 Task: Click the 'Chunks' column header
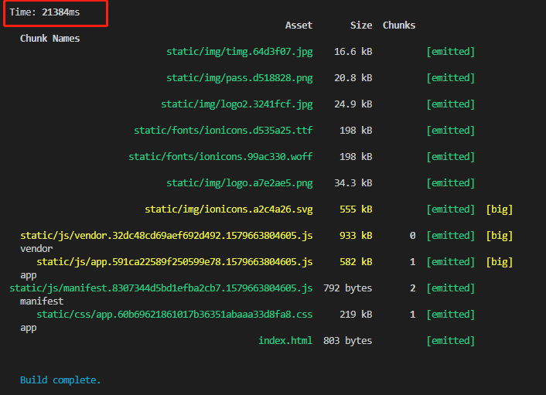click(399, 26)
